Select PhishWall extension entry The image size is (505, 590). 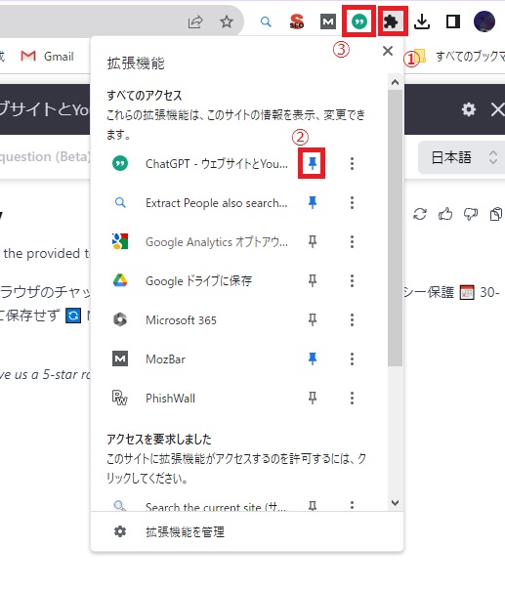pyautogui.click(x=170, y=399)
